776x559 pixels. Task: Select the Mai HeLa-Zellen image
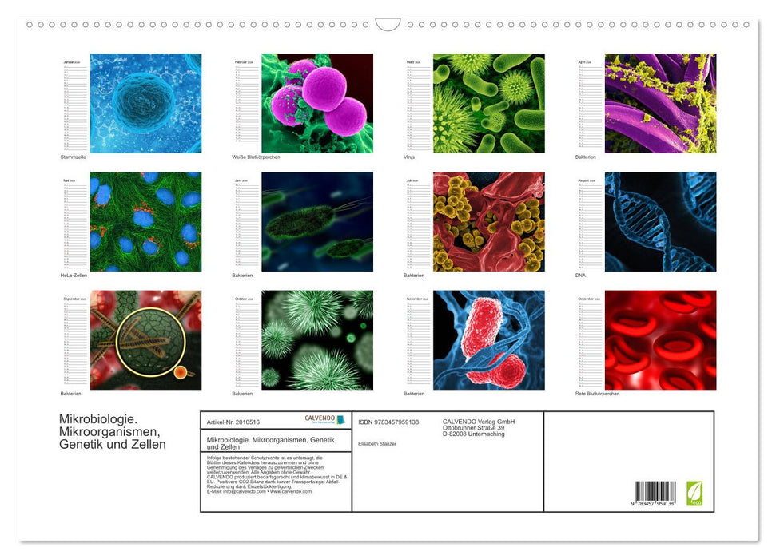(145, 221)
